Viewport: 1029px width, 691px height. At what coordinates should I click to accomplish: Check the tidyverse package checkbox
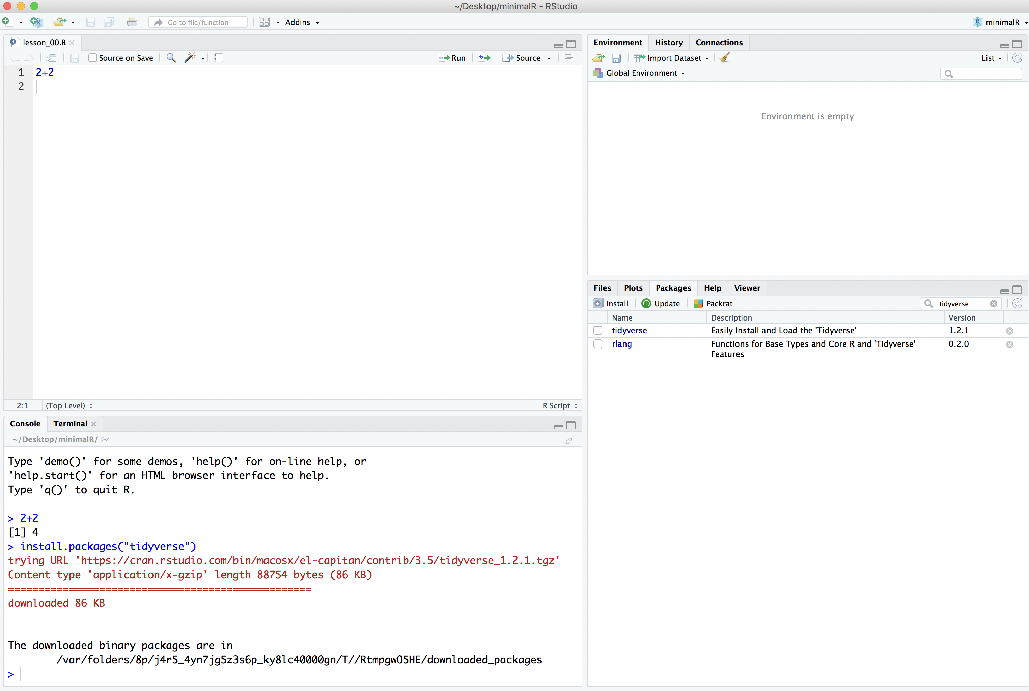[x=597, y=330]
